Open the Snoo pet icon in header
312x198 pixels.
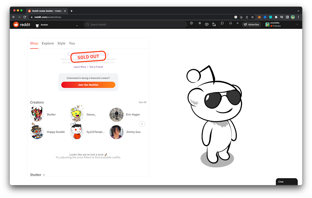[x=214, y=24]
